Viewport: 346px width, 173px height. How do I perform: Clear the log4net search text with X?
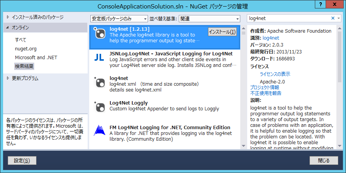click(x=333, y=18)
